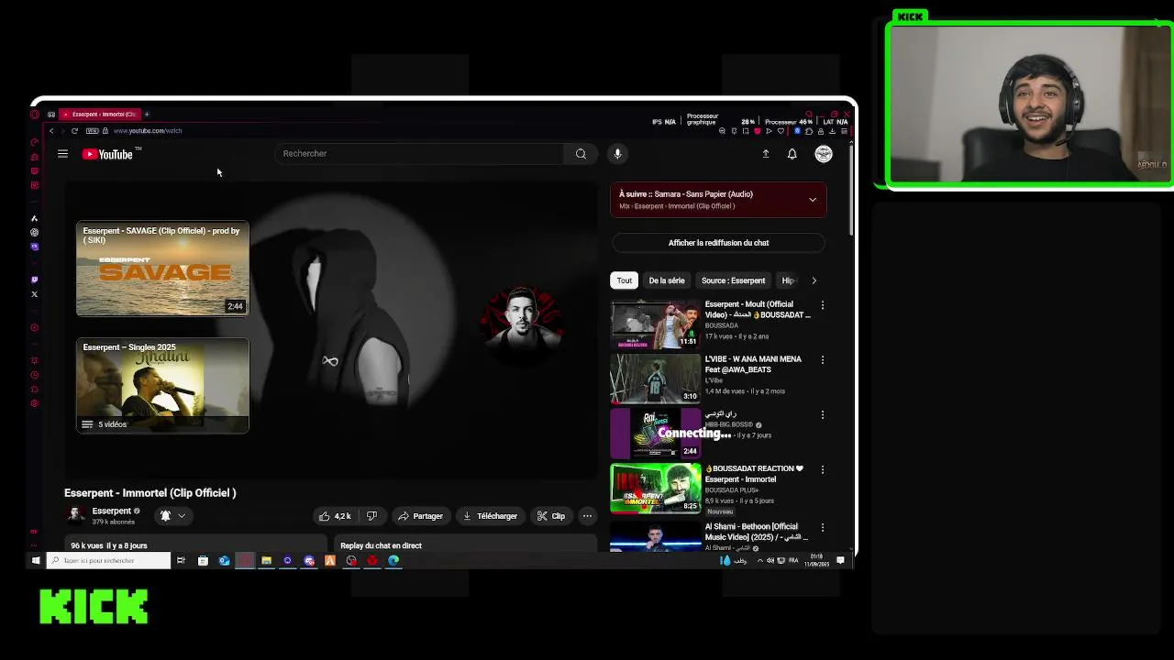Click the browser back arrow

pos(51,131)
